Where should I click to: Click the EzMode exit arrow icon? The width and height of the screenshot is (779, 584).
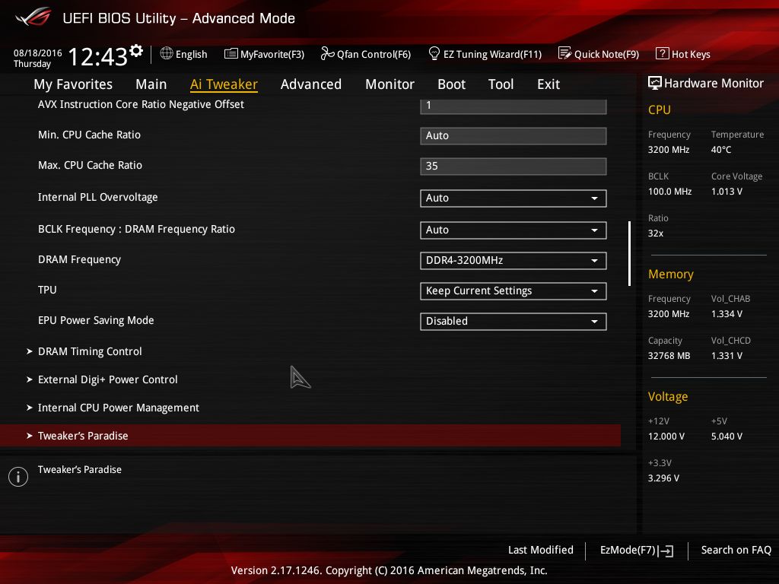coord(666,551)
